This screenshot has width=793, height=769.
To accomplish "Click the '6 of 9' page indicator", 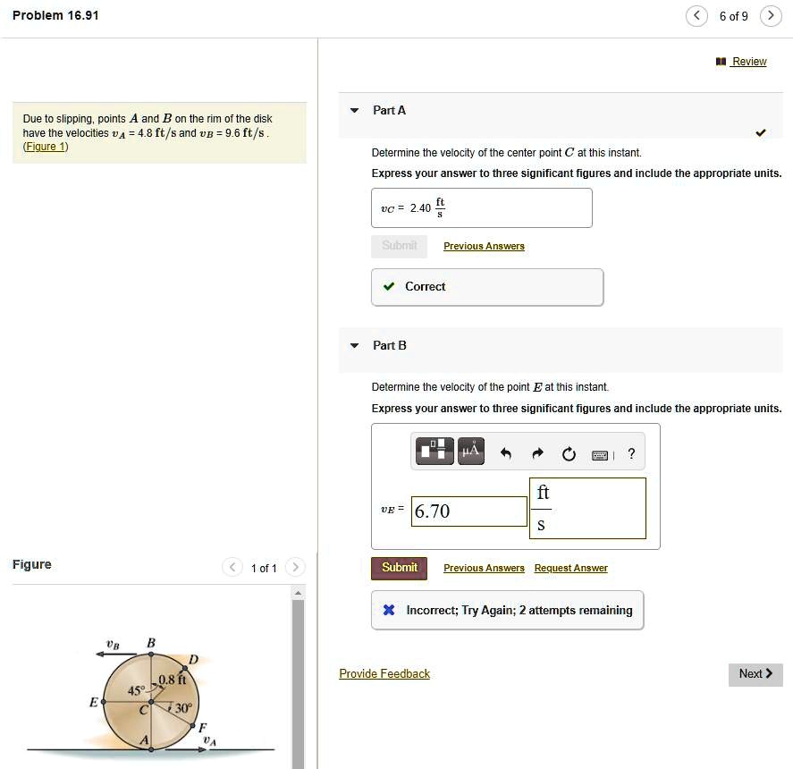I will 734,17.
